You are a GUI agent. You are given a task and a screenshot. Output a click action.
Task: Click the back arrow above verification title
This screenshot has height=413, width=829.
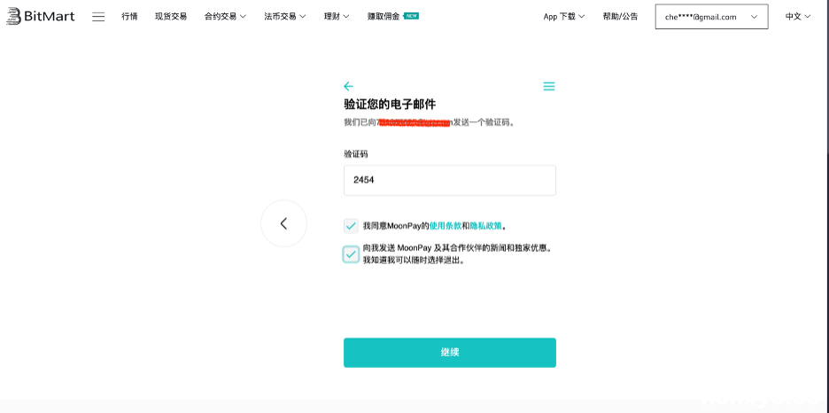(348, 86)
